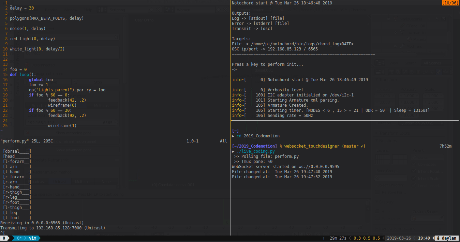Click the feedback(92, .2) call
The height and width of the screenshot is (242, 460).
click(x=67, y=115)
